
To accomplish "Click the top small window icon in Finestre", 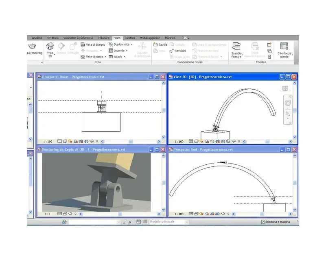I will click(x=269, y=45).
